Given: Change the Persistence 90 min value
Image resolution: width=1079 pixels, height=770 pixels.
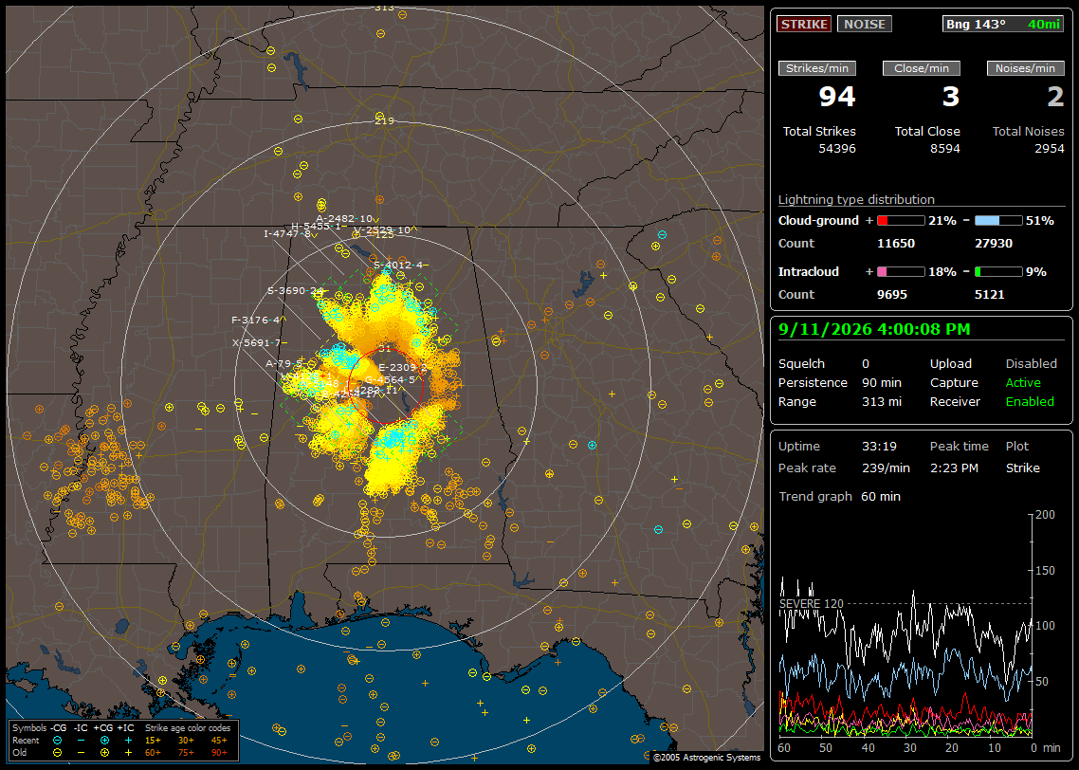Looking at the screenshot, I should pyautogui.click(x=882, y=382).
